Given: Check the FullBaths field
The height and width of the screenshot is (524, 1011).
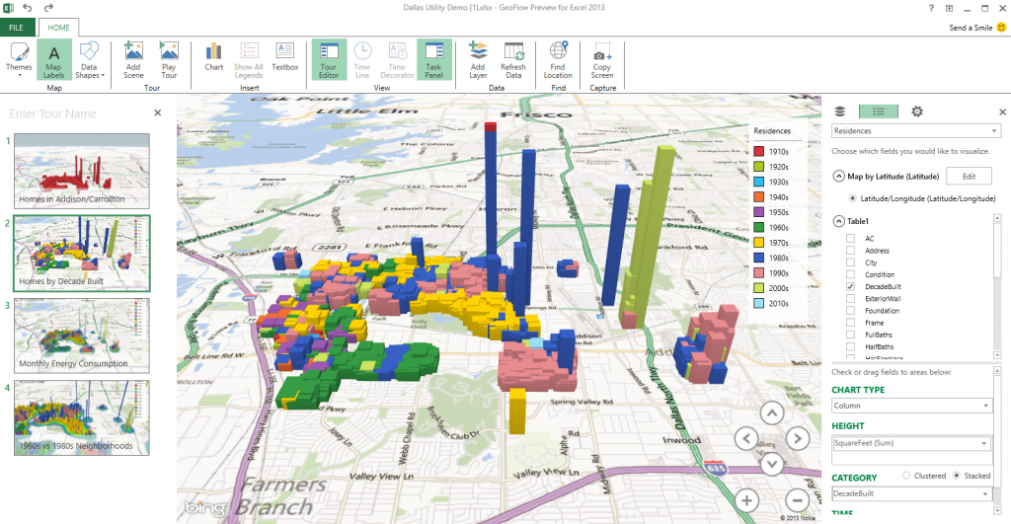Looking at the screenshot, I should click(850, 335).
